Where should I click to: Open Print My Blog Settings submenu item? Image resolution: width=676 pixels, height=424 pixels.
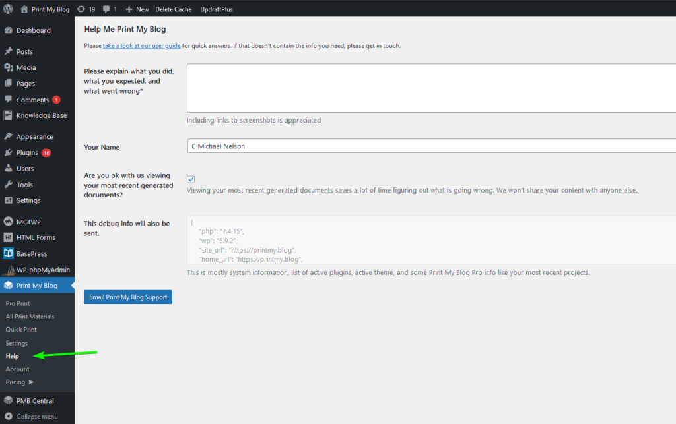17,343
